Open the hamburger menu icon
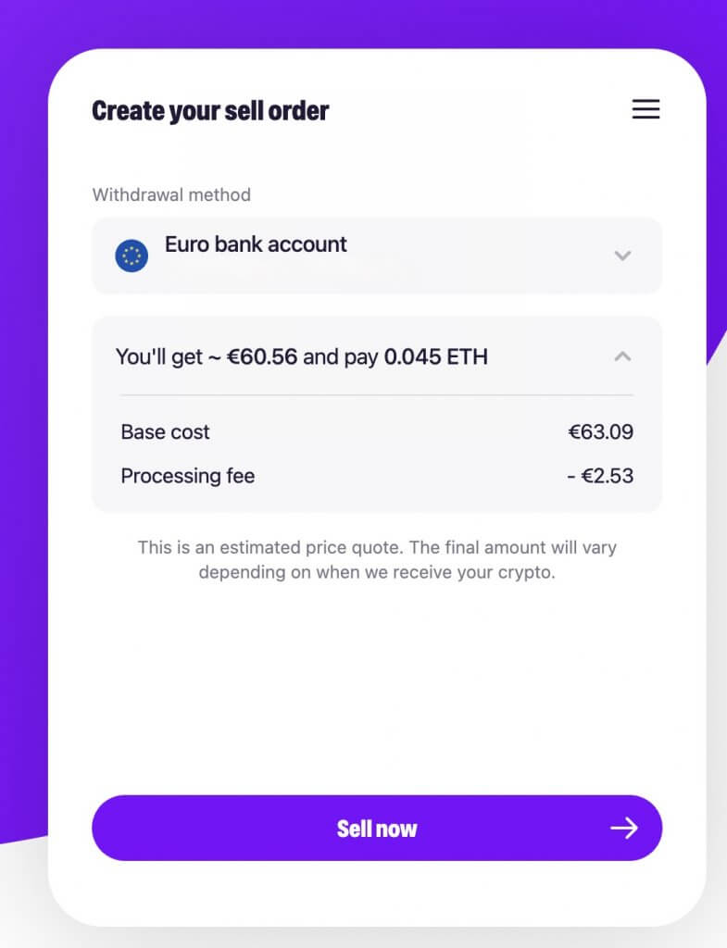Viewport: 727px width, 948px height. click(646, 109)
